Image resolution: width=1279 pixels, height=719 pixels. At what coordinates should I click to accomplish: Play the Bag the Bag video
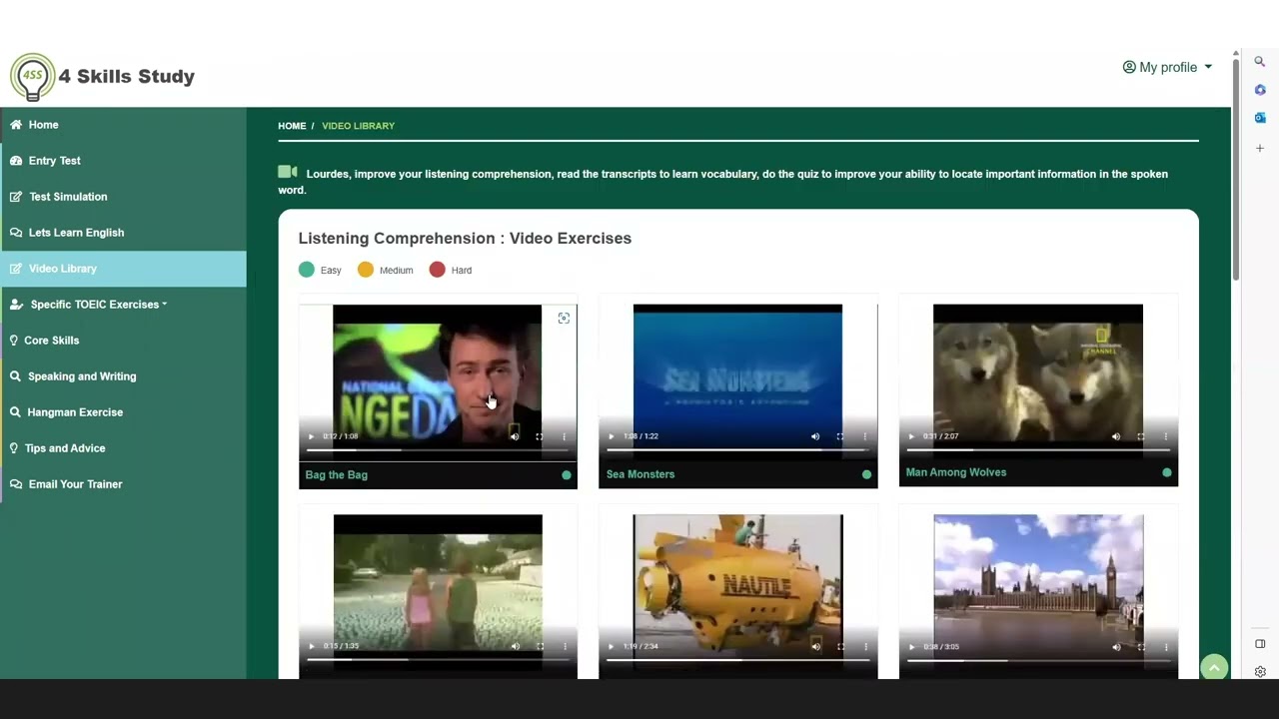point(311,436)
